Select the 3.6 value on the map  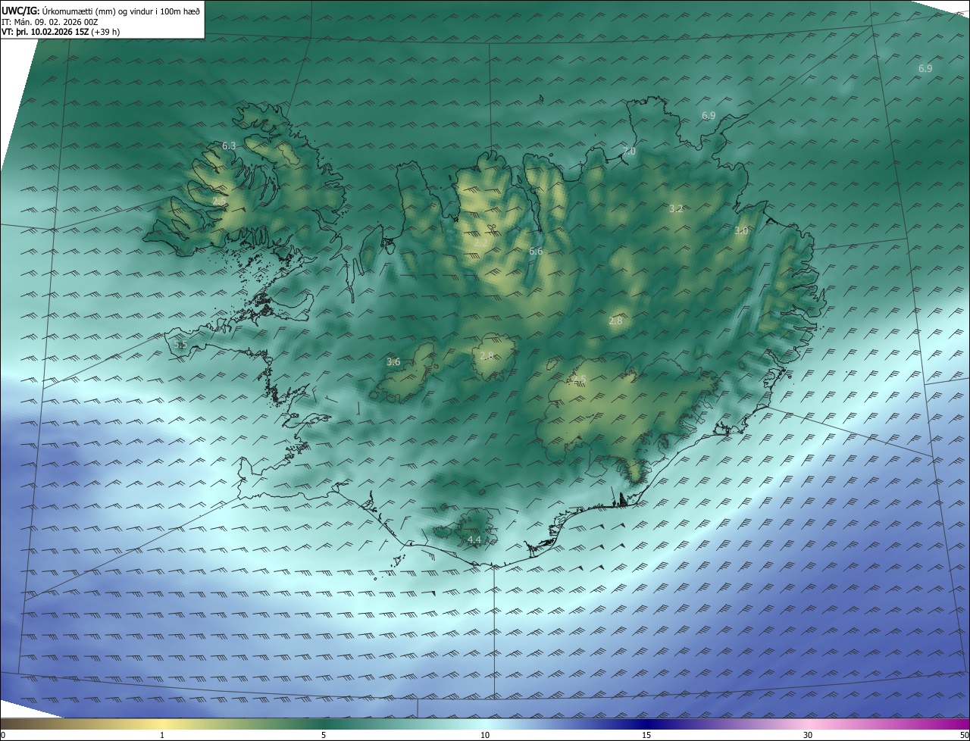393,362
